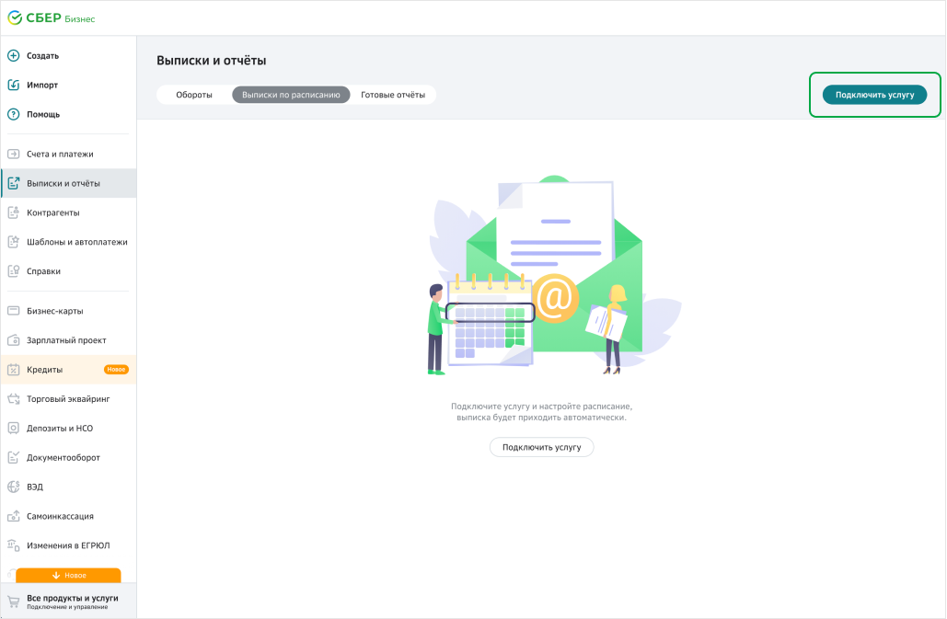Image resolution: width=947 pixels, height=619 pixels.
Task: Select the Выписки по расписанию tab
Action: pyautogui.click(x=291, y=95)
